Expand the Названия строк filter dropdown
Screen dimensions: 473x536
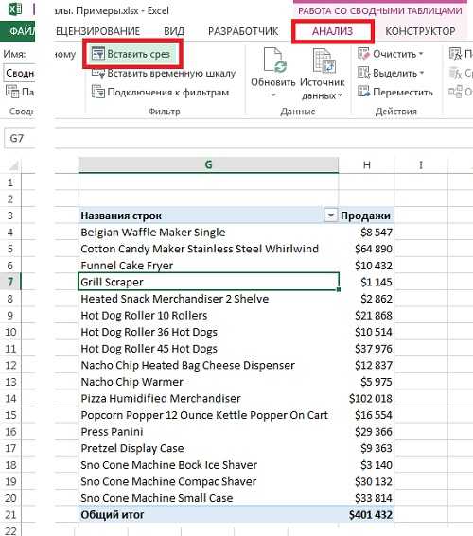330,216
